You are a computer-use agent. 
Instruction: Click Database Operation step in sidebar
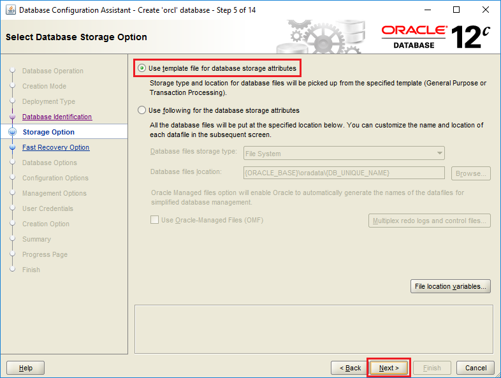pyautogui.click(x=53, y=71)
